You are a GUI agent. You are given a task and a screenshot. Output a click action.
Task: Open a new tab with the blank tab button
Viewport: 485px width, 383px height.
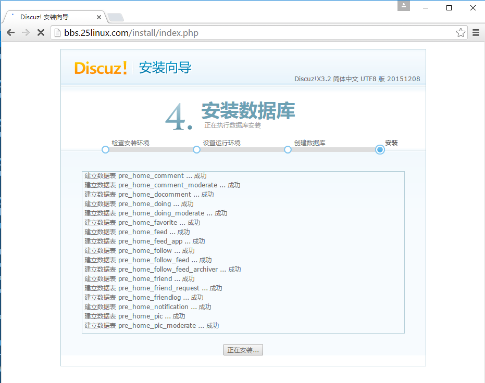point(116,17)
